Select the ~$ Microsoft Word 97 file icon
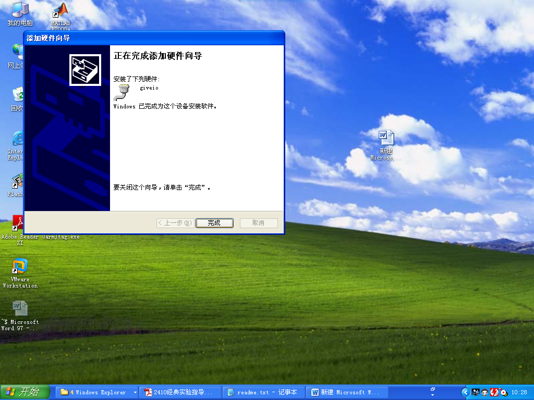Viewport: 534px width, 400px height. pyautogui.click(x=20, y=316)
